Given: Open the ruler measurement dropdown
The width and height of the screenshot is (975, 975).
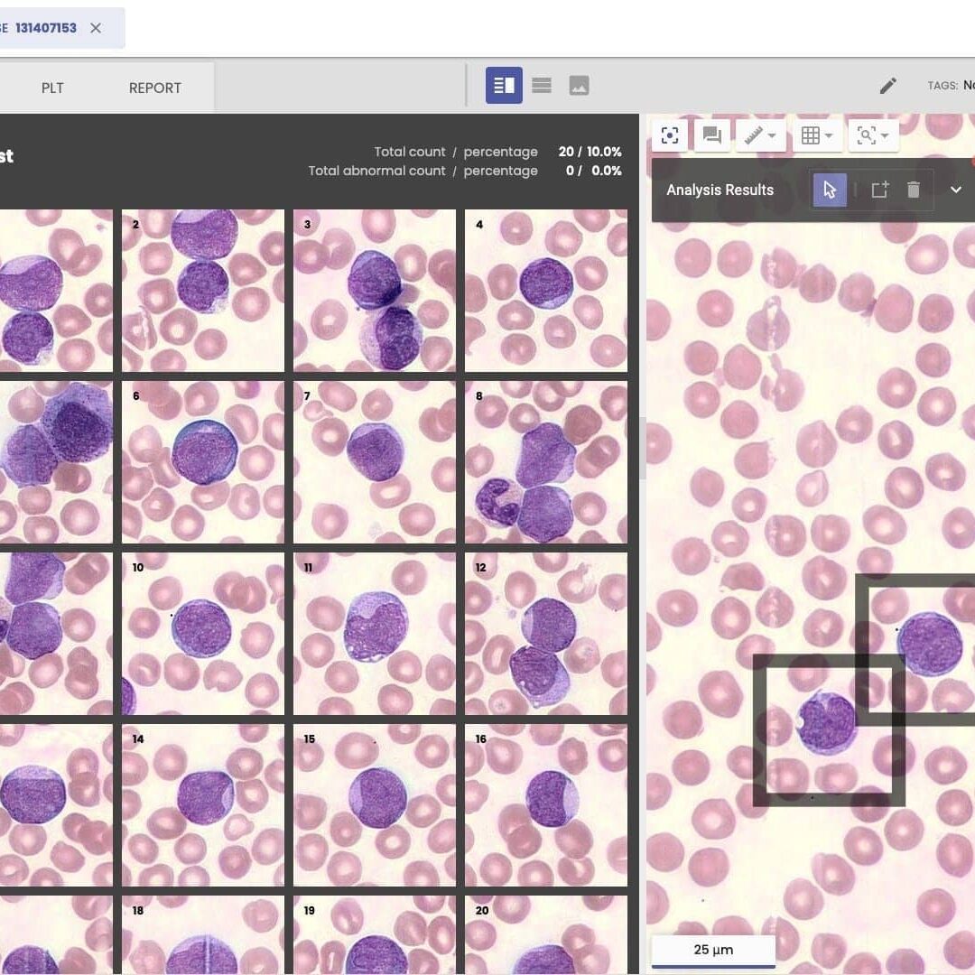Looking at the screenshot, I should 760,135.
